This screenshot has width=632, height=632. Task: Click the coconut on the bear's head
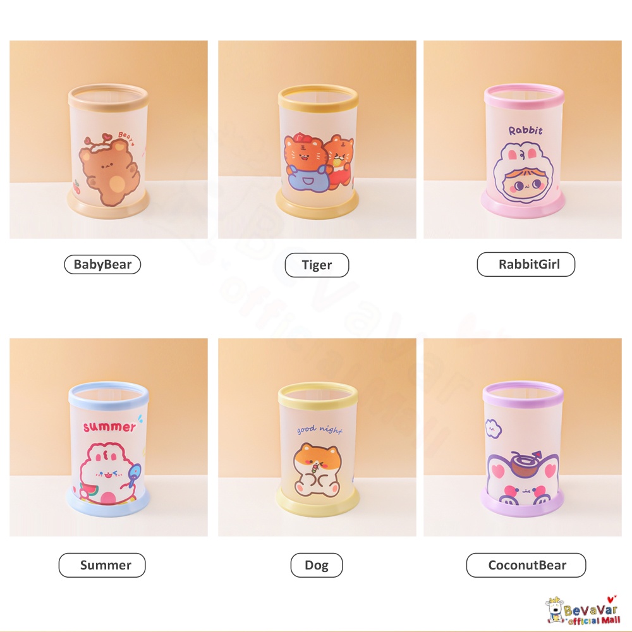point(525,463)
